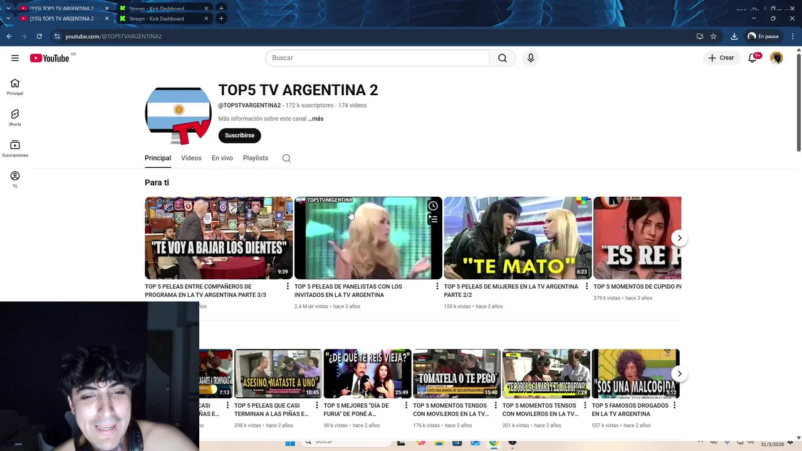Expand channel description with '...más'
802x451 pixels.
(x=316, y=118)
